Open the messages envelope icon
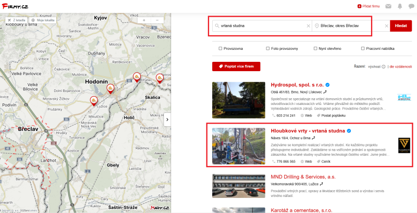This screenshot has height=213, width=417. point(388,6)
